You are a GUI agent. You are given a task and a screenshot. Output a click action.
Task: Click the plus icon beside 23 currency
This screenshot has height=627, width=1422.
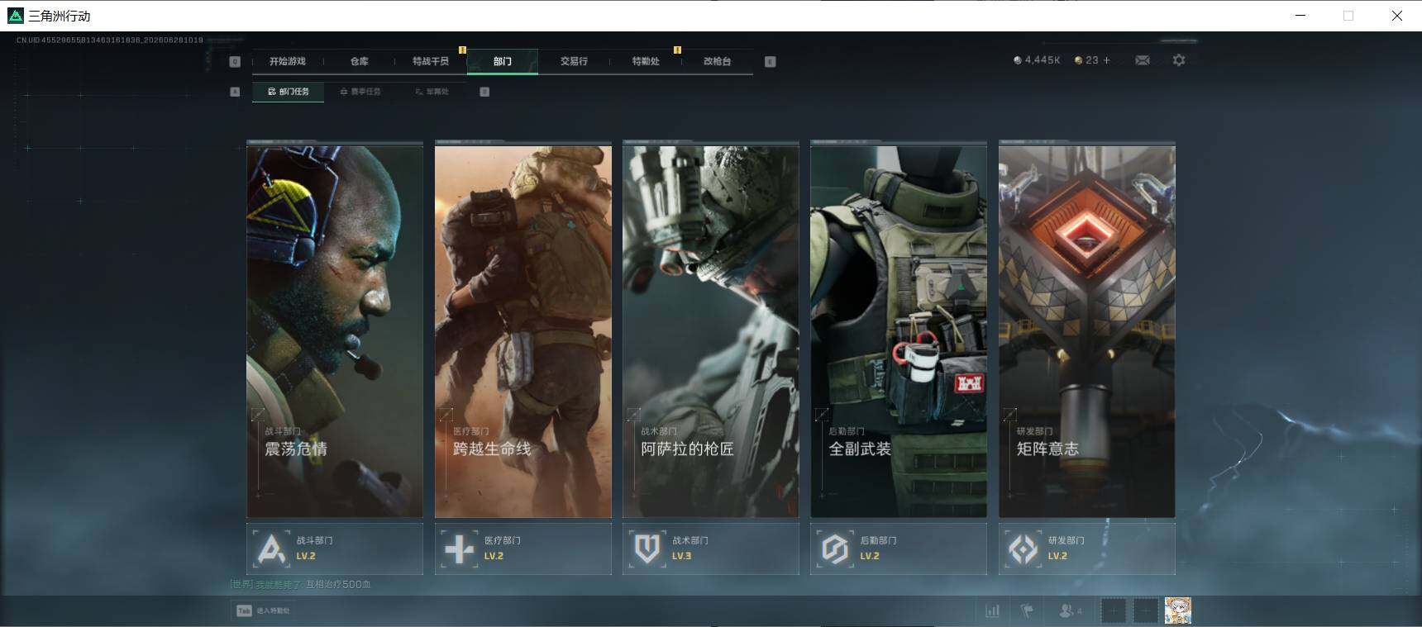coord(1107,60)
